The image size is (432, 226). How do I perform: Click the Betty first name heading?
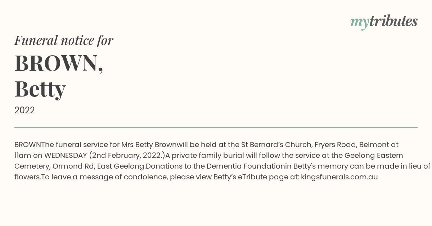point(40,89)
